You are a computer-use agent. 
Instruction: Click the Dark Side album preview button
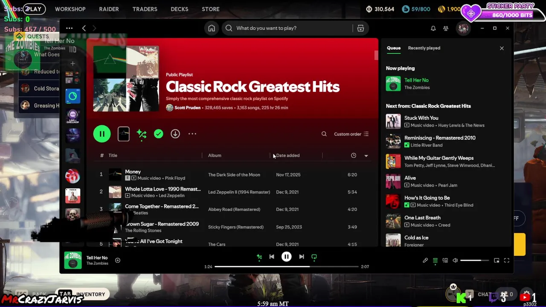(123, 134)
